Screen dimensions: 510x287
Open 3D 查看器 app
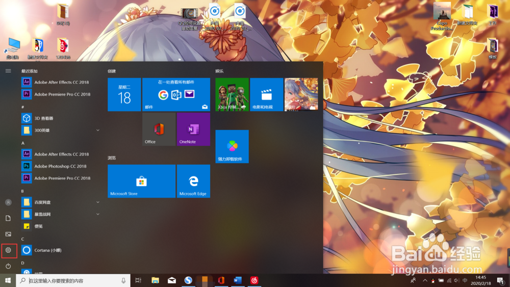[x=61, y=118]
